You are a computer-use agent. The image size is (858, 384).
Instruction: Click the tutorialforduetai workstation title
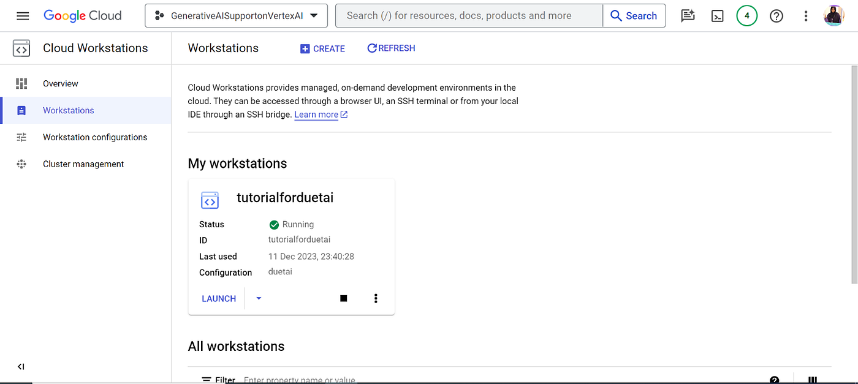285,198
